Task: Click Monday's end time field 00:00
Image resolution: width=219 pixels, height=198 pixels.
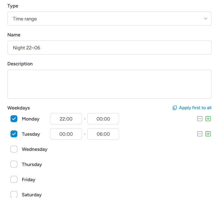Action: pos(103,119)
